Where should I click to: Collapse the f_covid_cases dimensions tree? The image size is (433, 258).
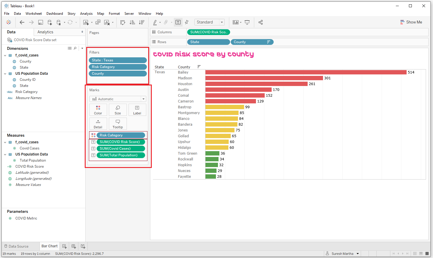click(x=5, y=55)
